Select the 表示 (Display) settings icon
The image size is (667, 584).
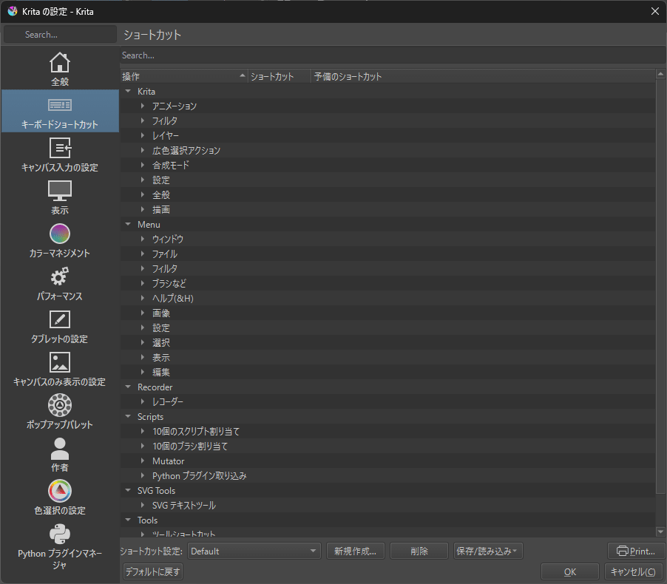(59, 197)
